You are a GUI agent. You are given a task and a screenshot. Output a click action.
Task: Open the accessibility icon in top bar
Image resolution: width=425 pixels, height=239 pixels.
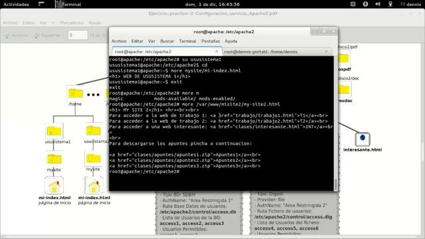[365, 4]
